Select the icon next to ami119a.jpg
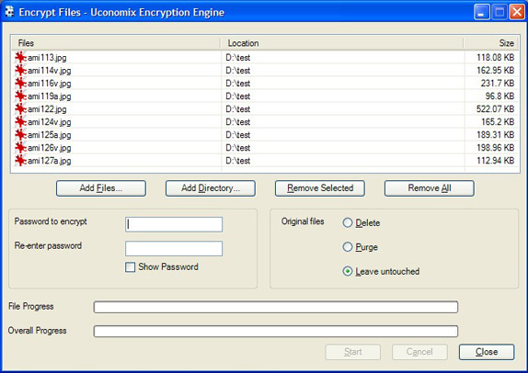The image size is (528, 373). click(20, 96)
